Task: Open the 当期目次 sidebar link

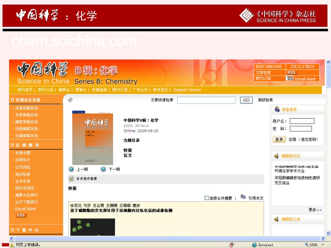Action: point(23,160)
